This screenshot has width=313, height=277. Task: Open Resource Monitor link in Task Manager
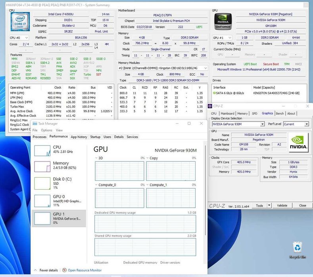(x=84, y=270)
